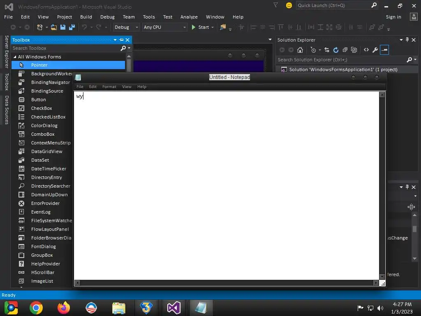Viewport: 421px width, 316px height.
Task: Click volume icon in system tray
Action: pos(380,308)
